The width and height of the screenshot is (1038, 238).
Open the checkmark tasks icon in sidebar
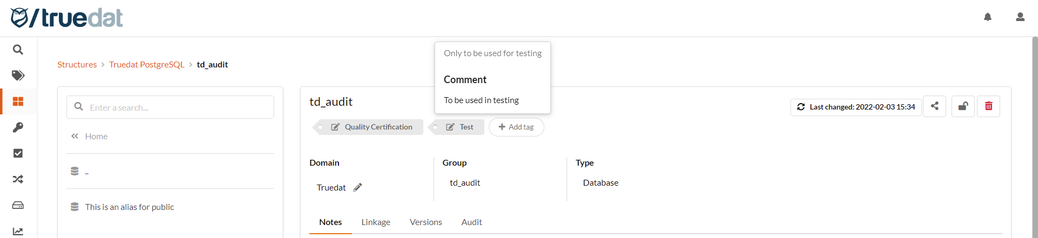(18, 153)
